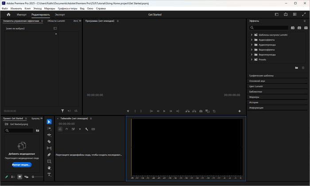Image resolution: width=310 pixels, height=186 pixels.
Task: Select the Hand tool
Action: [49, 168]
